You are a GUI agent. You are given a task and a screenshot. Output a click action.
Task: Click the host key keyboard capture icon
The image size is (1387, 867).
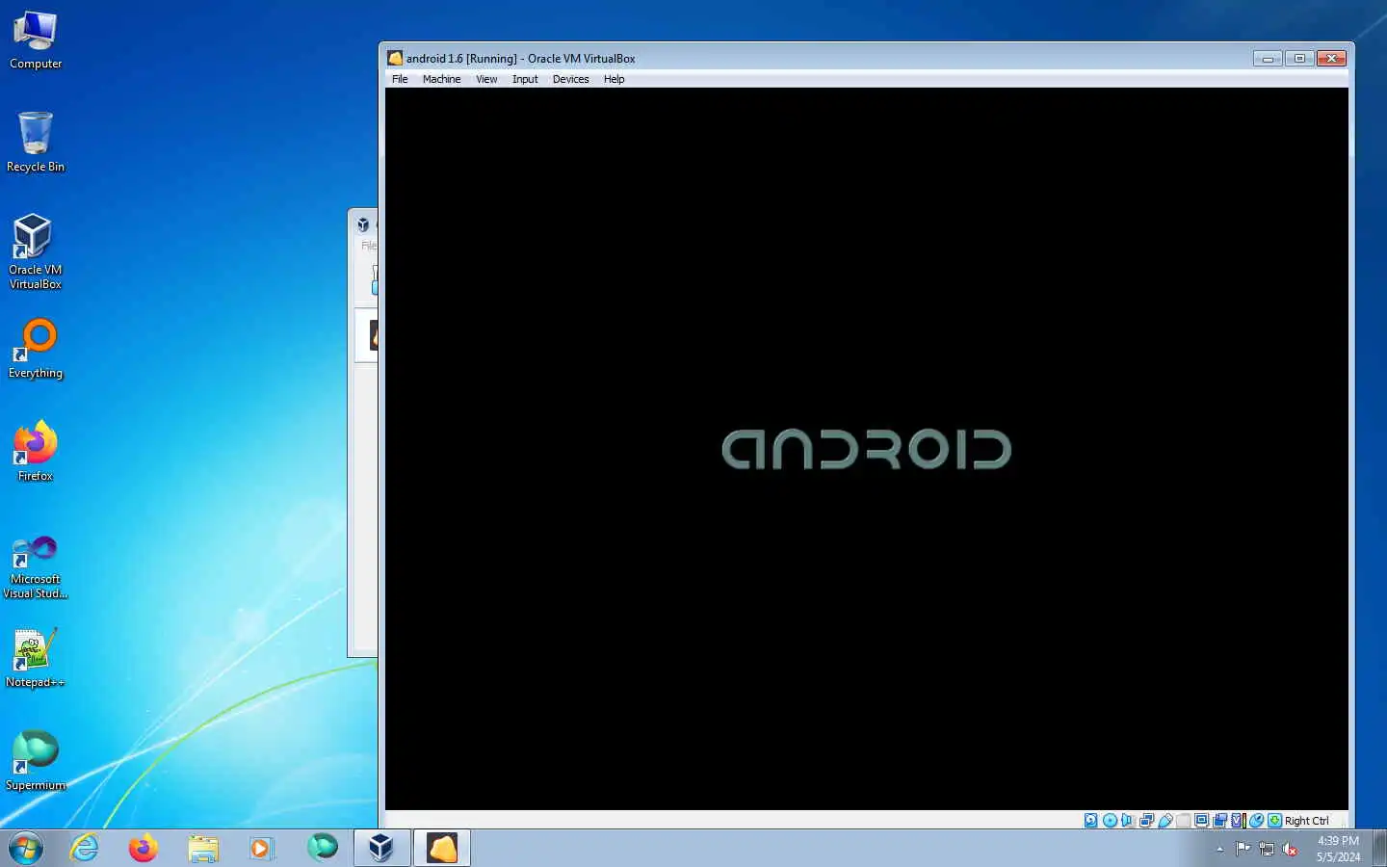point(1274,821)
